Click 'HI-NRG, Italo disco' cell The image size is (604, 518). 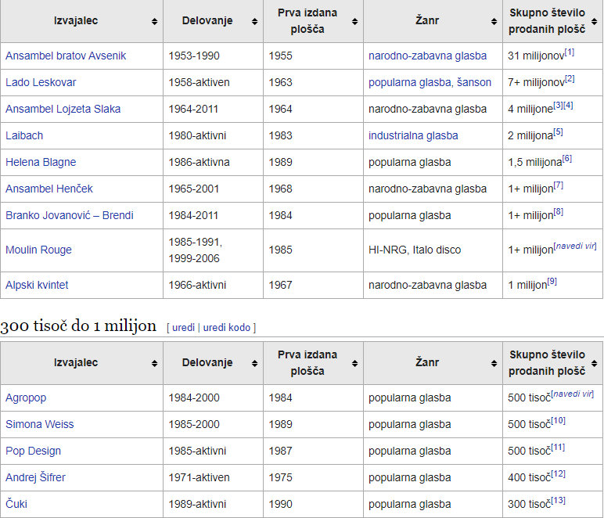pyautogui.click(x=433, y=250)
